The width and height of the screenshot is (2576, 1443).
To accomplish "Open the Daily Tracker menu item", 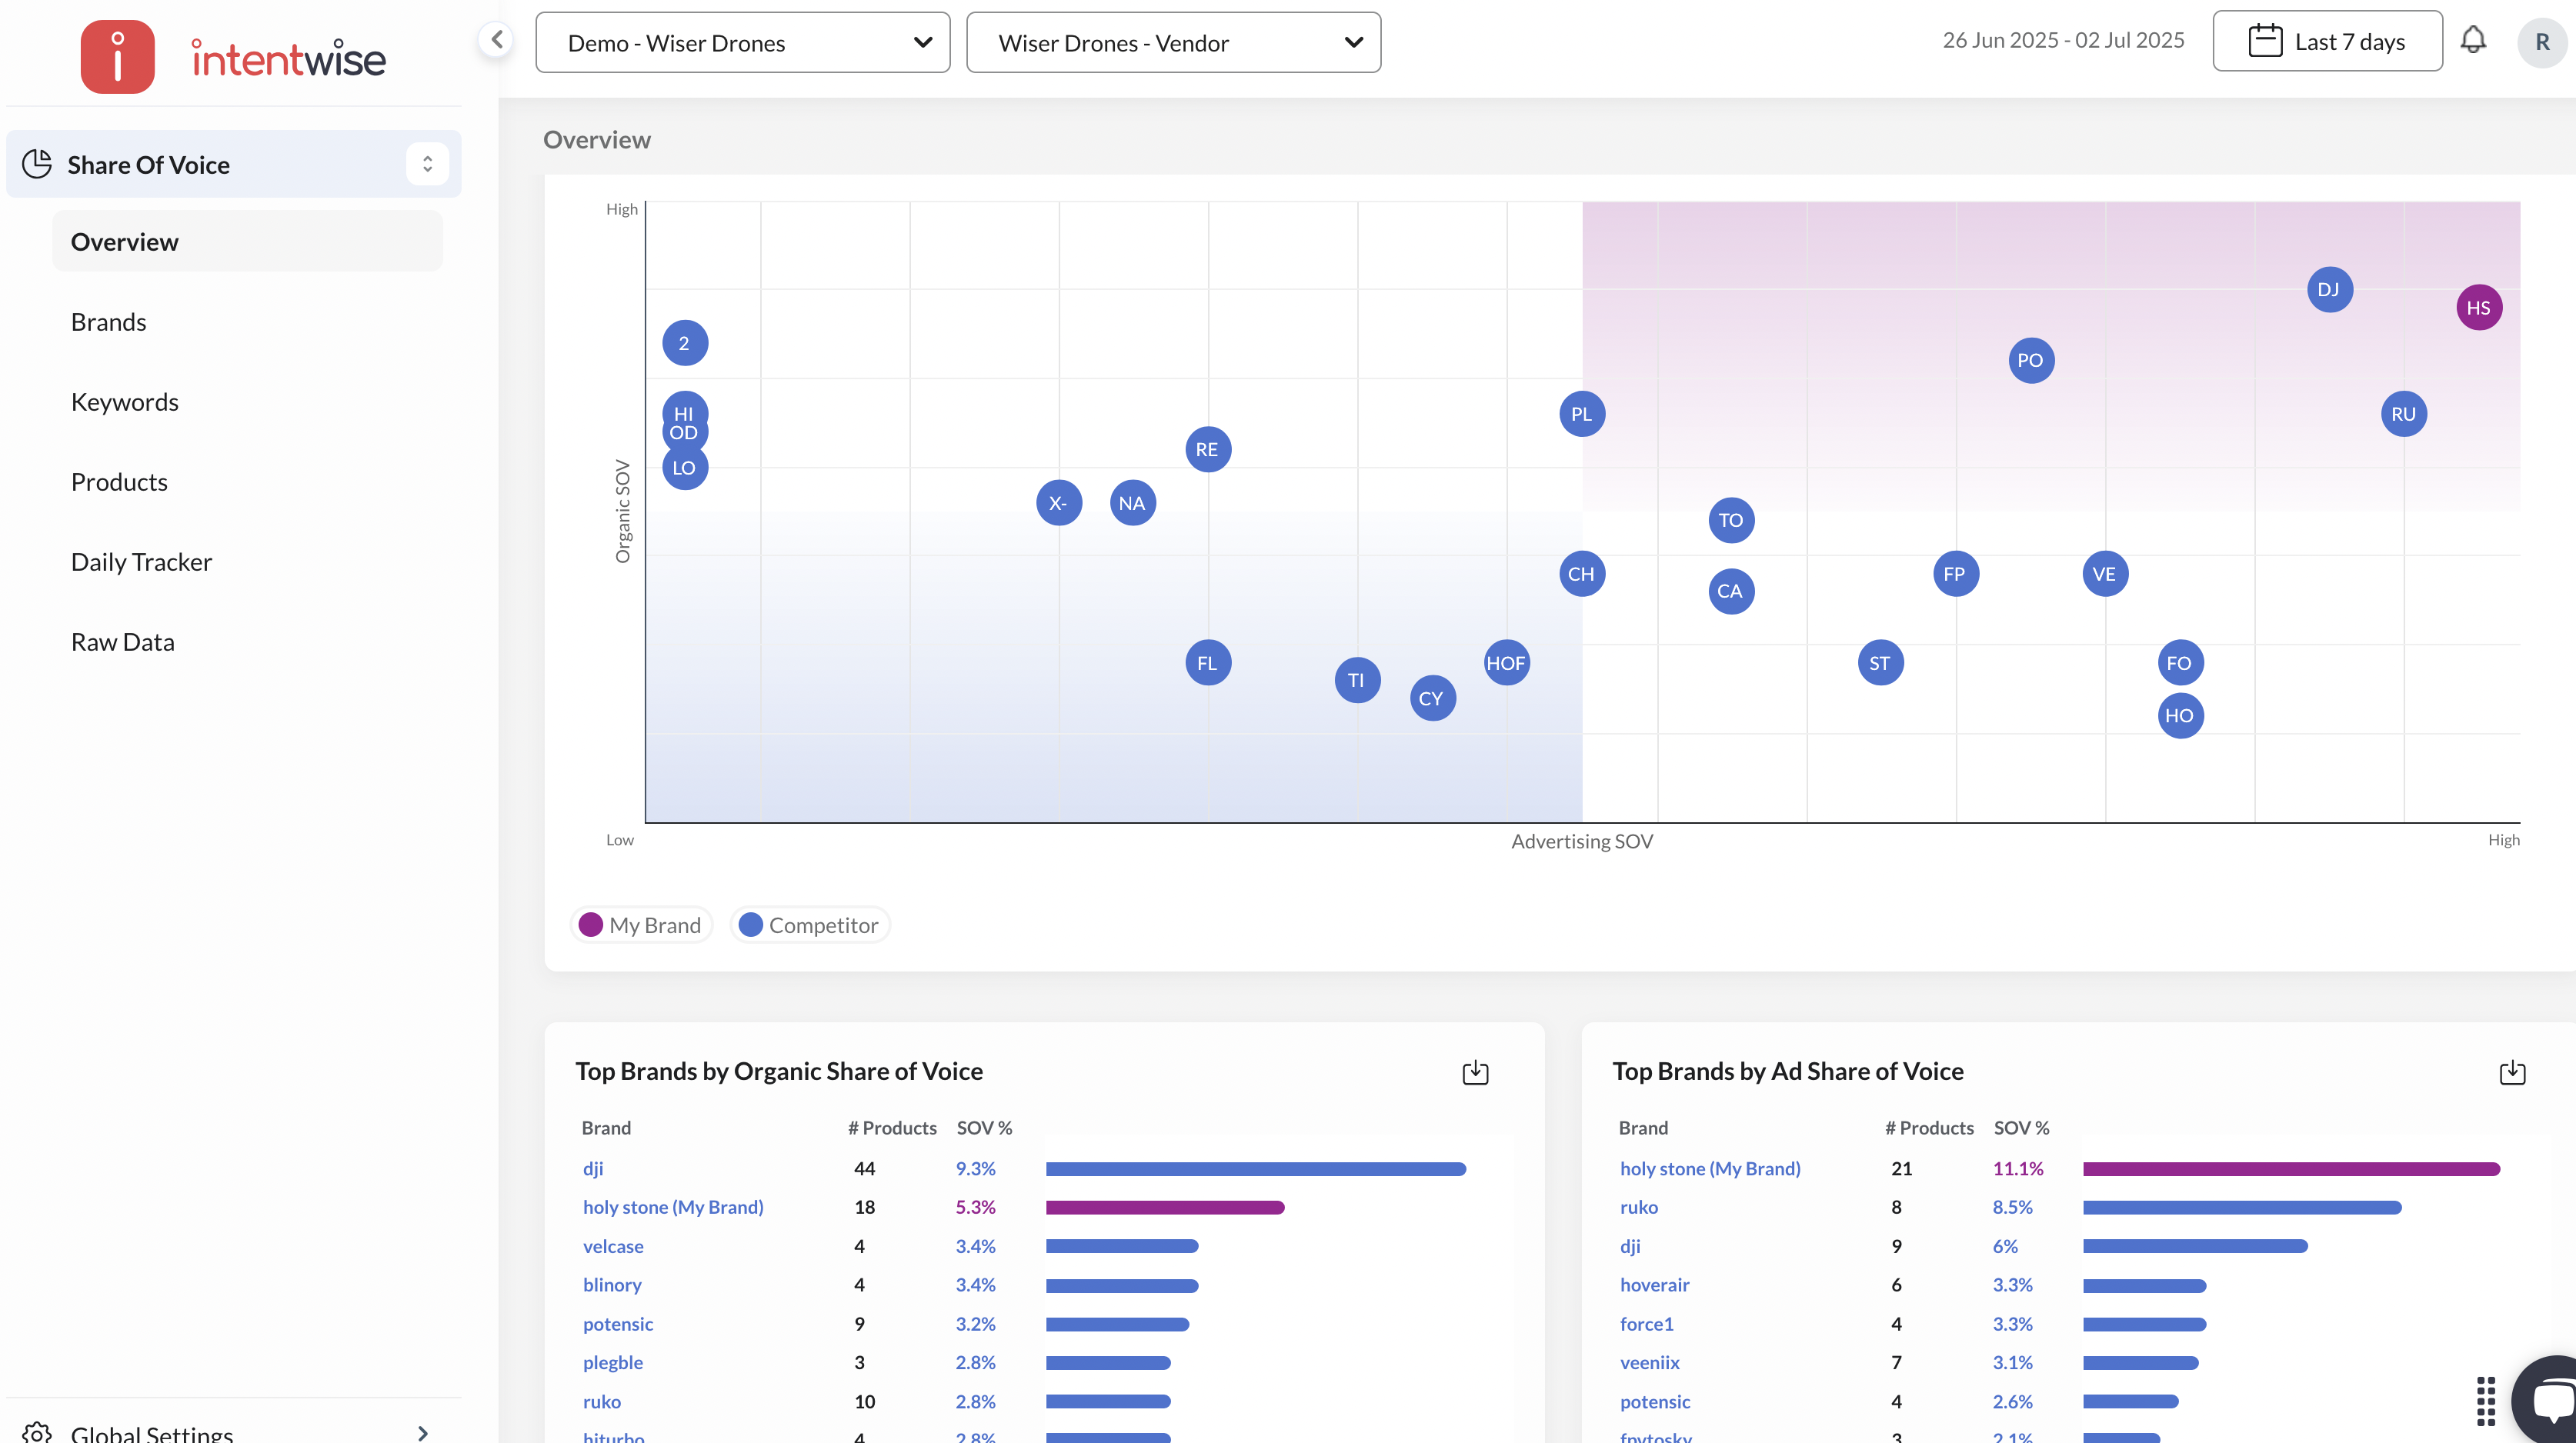I will click(x=141, y=562).
